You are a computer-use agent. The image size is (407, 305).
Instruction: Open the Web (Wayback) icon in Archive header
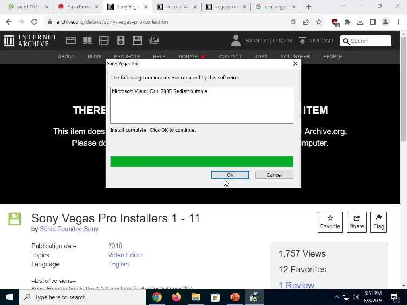[x=71, y=41]
